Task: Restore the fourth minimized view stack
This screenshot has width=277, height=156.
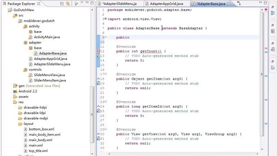Action: pyautogui.click(x=273, y=62)
